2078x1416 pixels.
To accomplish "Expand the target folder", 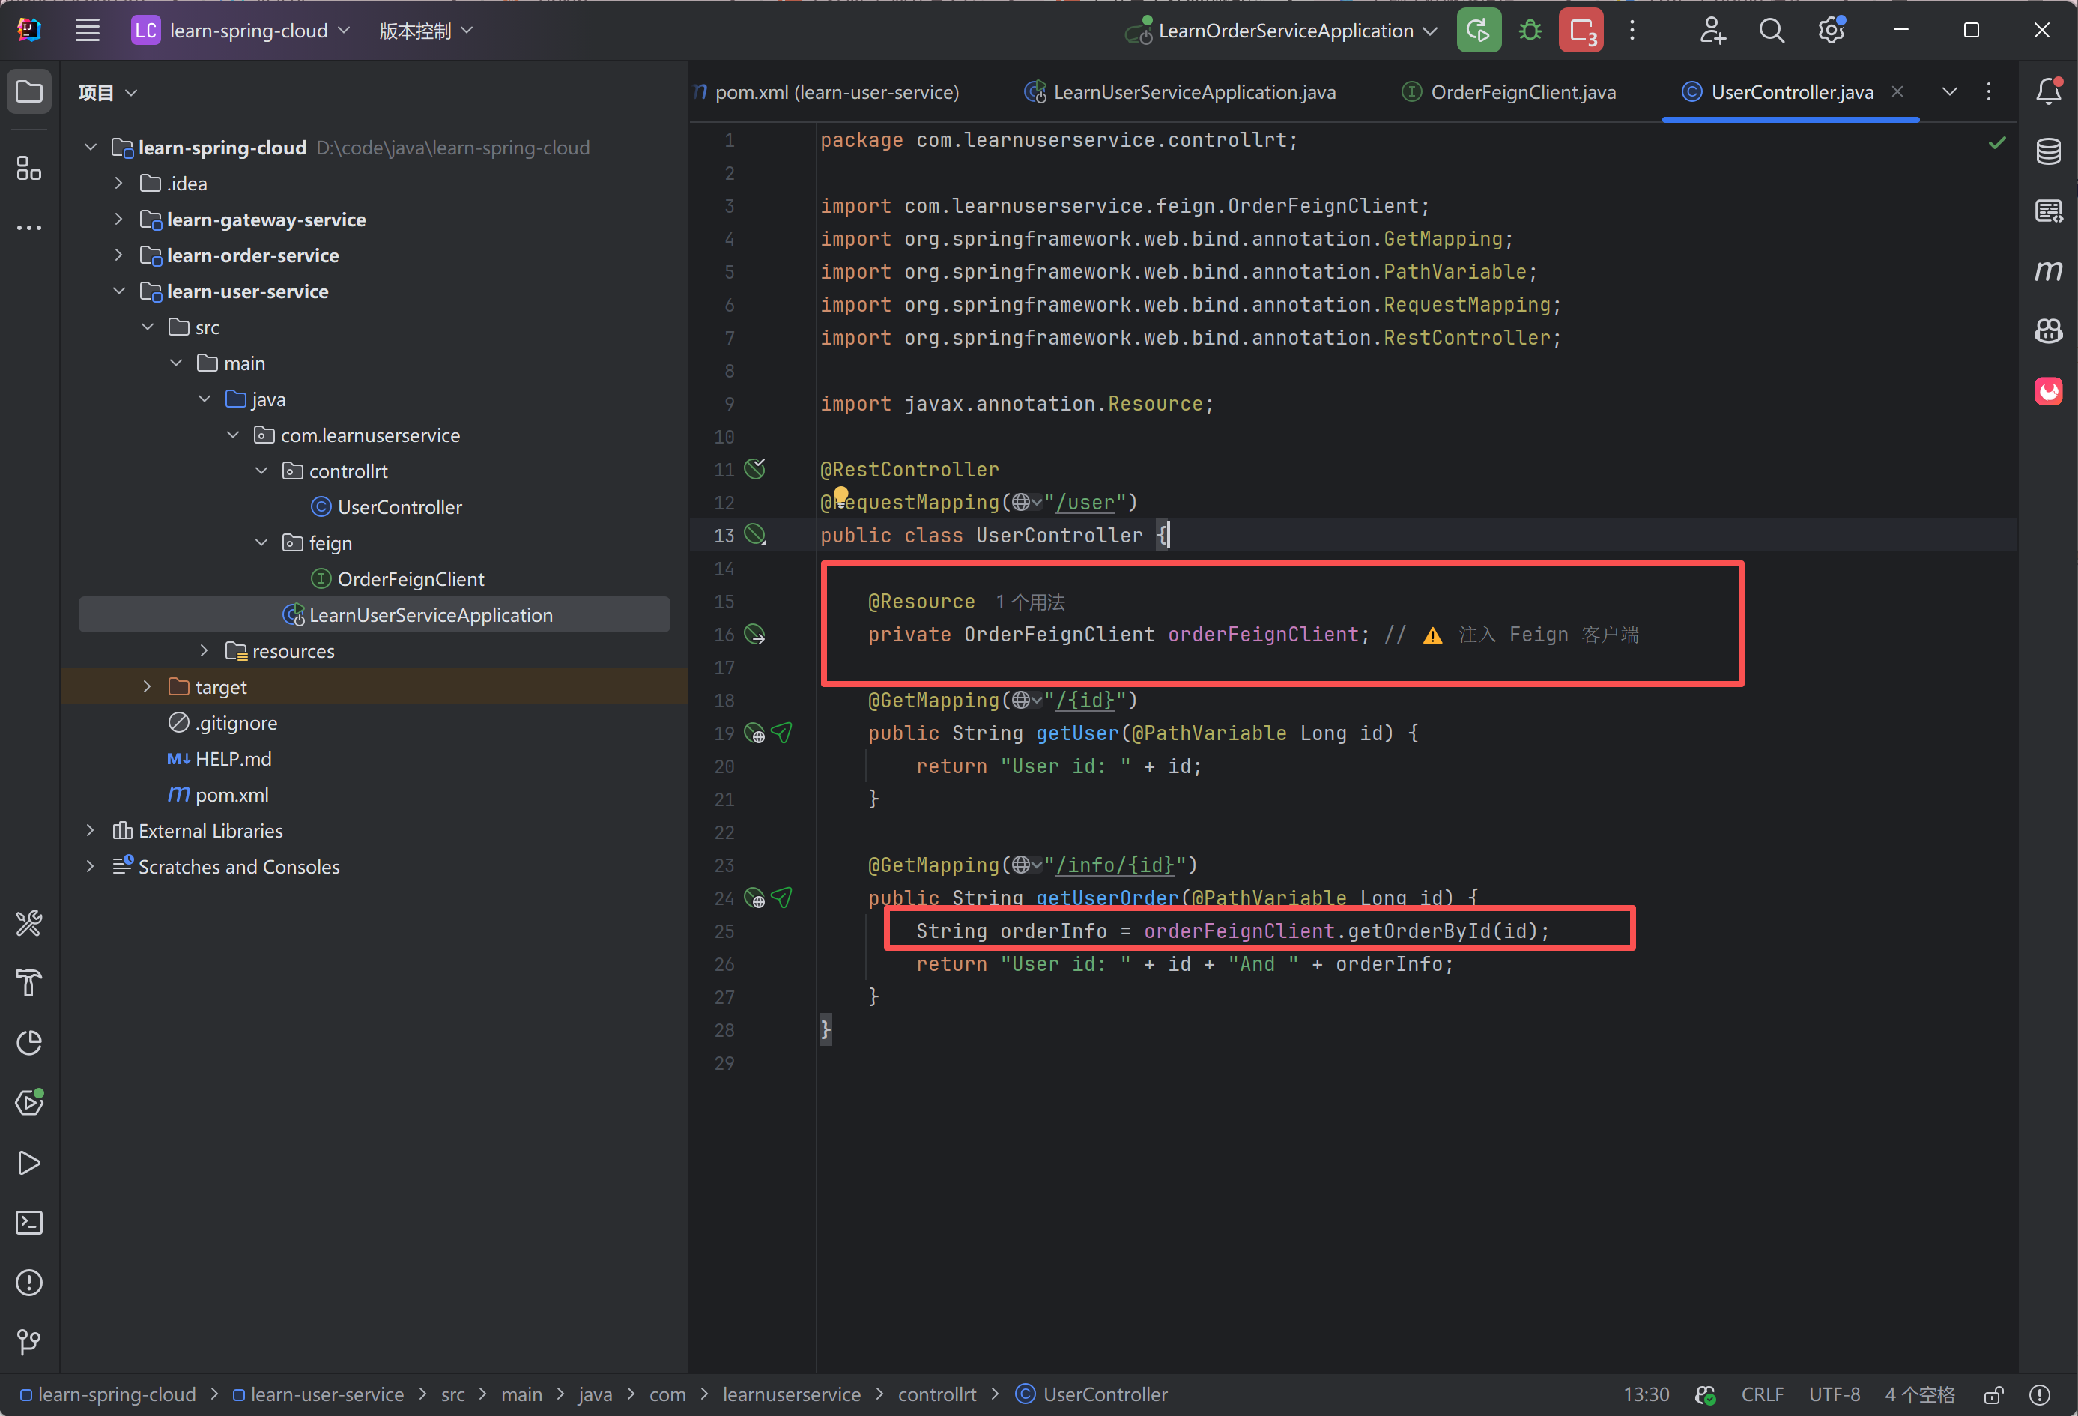I will pos(147,686).
